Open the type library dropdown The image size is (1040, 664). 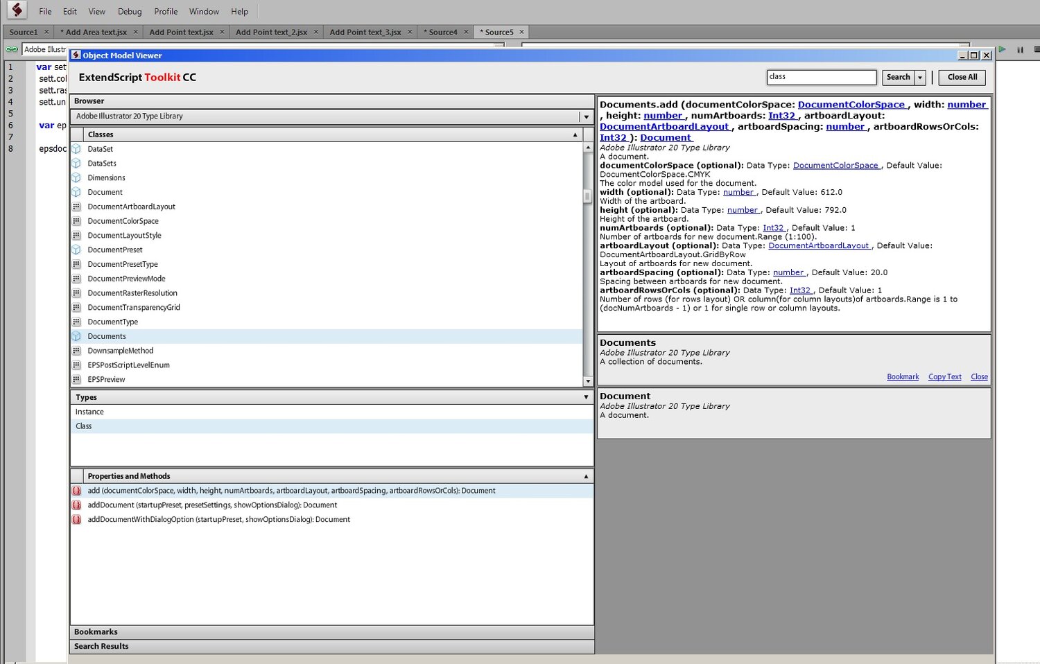point(586,117)
